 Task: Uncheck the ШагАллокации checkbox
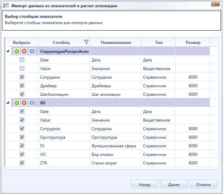[x=22, y=94]
